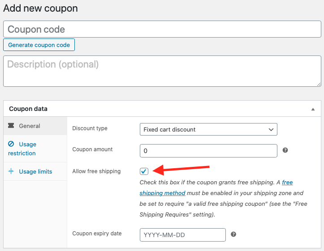Open the Usage limits tab
The image size is (324, 251).
click(x=35, y=171)
